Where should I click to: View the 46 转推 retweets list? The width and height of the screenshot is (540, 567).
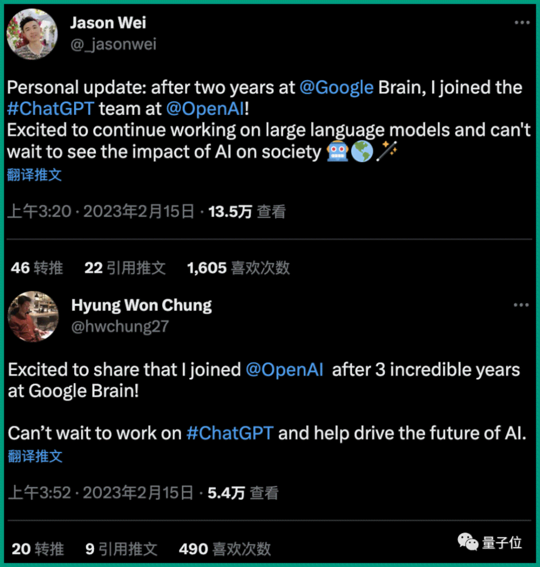click(x=37, y=268)
